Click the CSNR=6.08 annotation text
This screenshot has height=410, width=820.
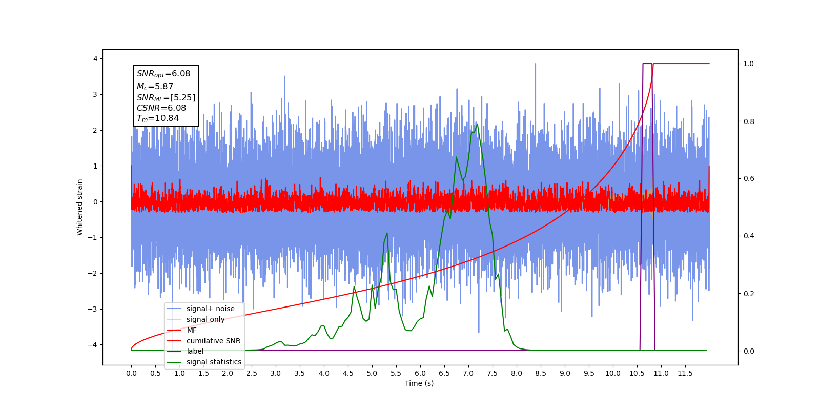click(161, 108)
